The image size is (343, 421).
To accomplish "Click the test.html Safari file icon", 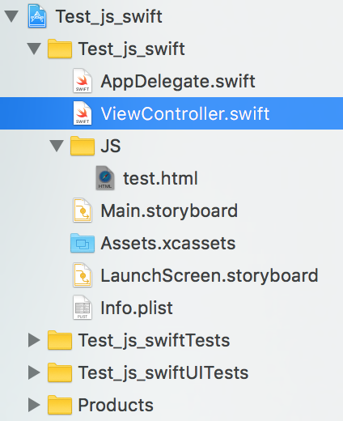I will [105, 178].
